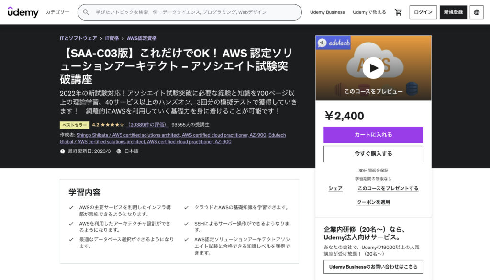490x280 pixels.
Task: Click the 新規登録 button
Action: coord(453,12)
